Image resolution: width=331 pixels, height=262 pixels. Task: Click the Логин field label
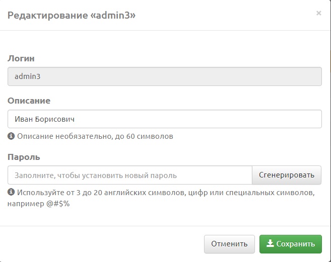[21, 58]
